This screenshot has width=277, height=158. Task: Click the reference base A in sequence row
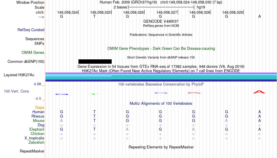(260, 16)
